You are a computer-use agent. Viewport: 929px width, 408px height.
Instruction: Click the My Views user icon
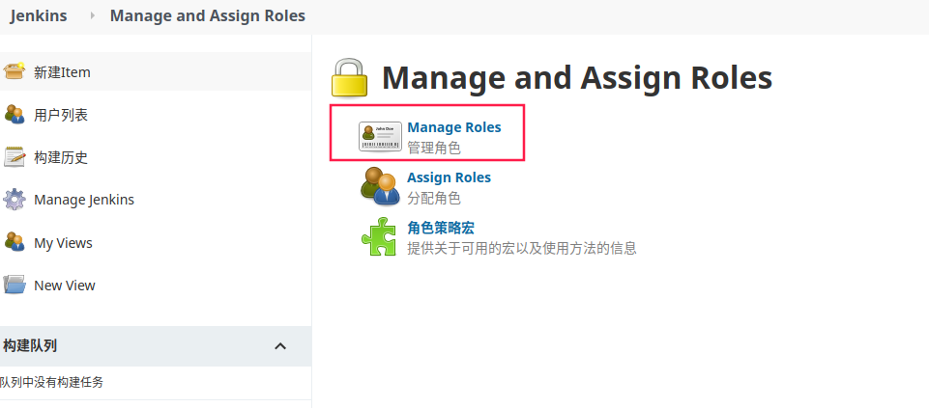15,242
